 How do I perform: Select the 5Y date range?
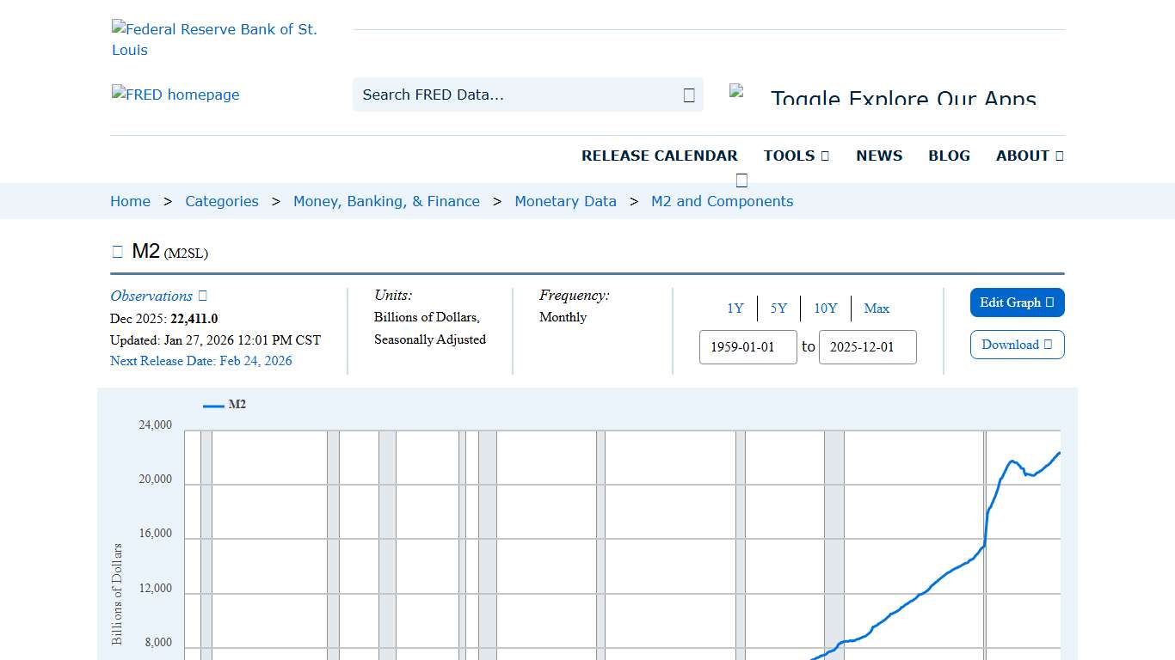778,308
